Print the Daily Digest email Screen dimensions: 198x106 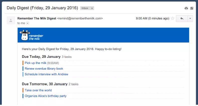pyautogui.click(x=186, y=8)
